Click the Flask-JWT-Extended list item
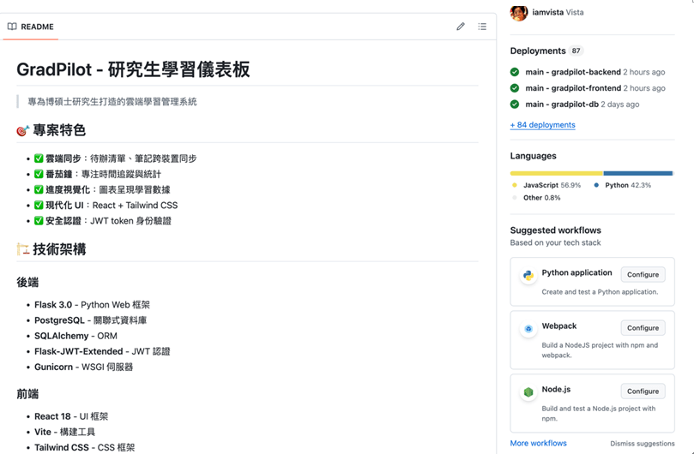694x454 pixels. coord(102,351)
